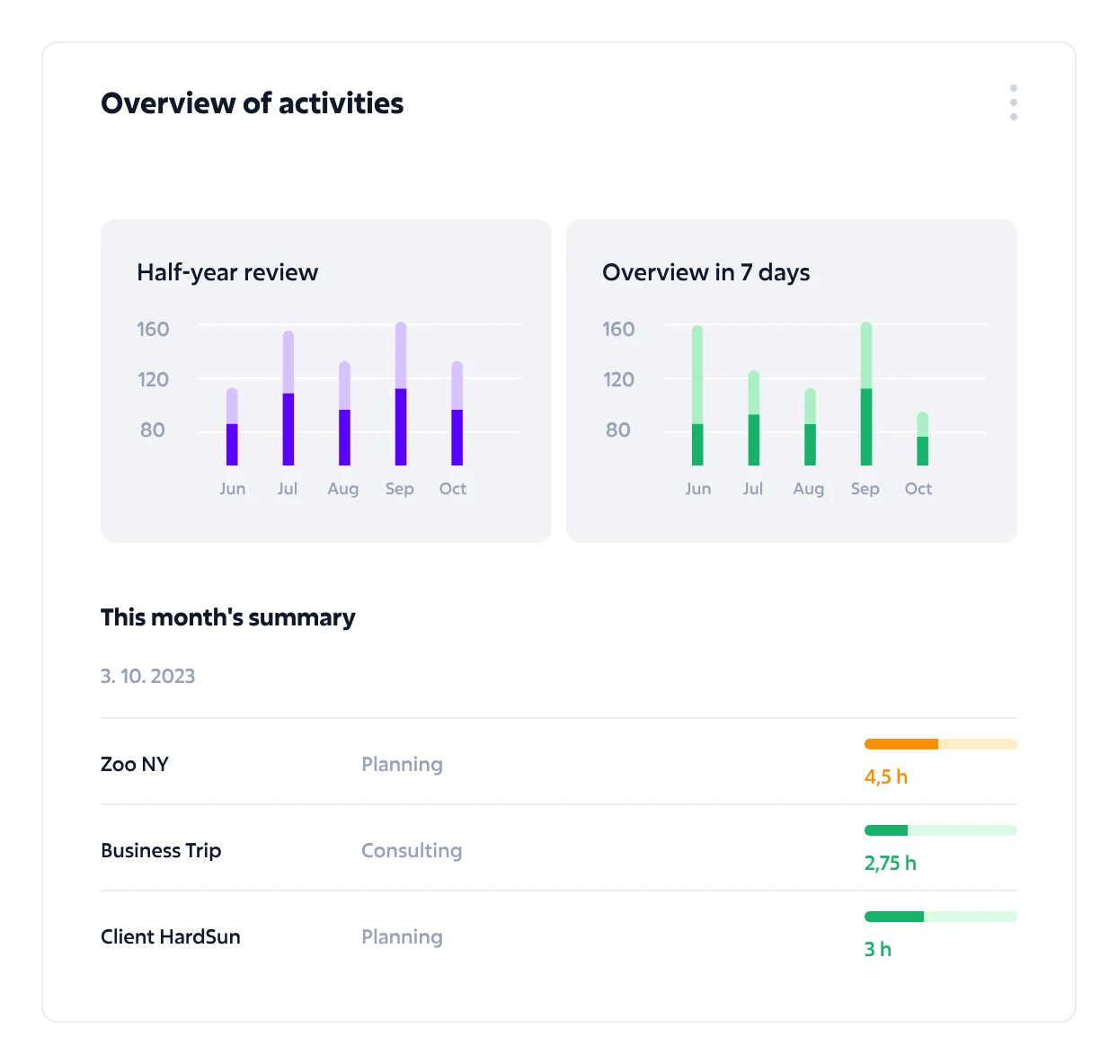The height and width of the screenshot is (1064, 1118).
Task: Click the Sep month label in Half-year review
Action: click(400, 489)
